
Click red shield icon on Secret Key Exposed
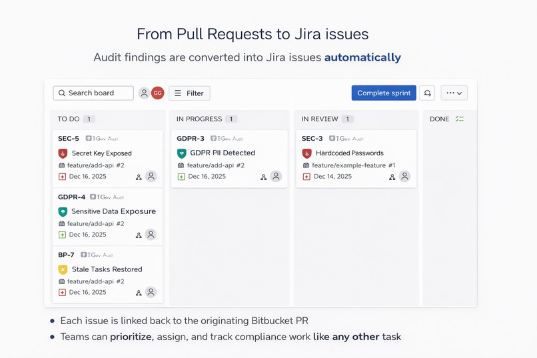point(63,153)
